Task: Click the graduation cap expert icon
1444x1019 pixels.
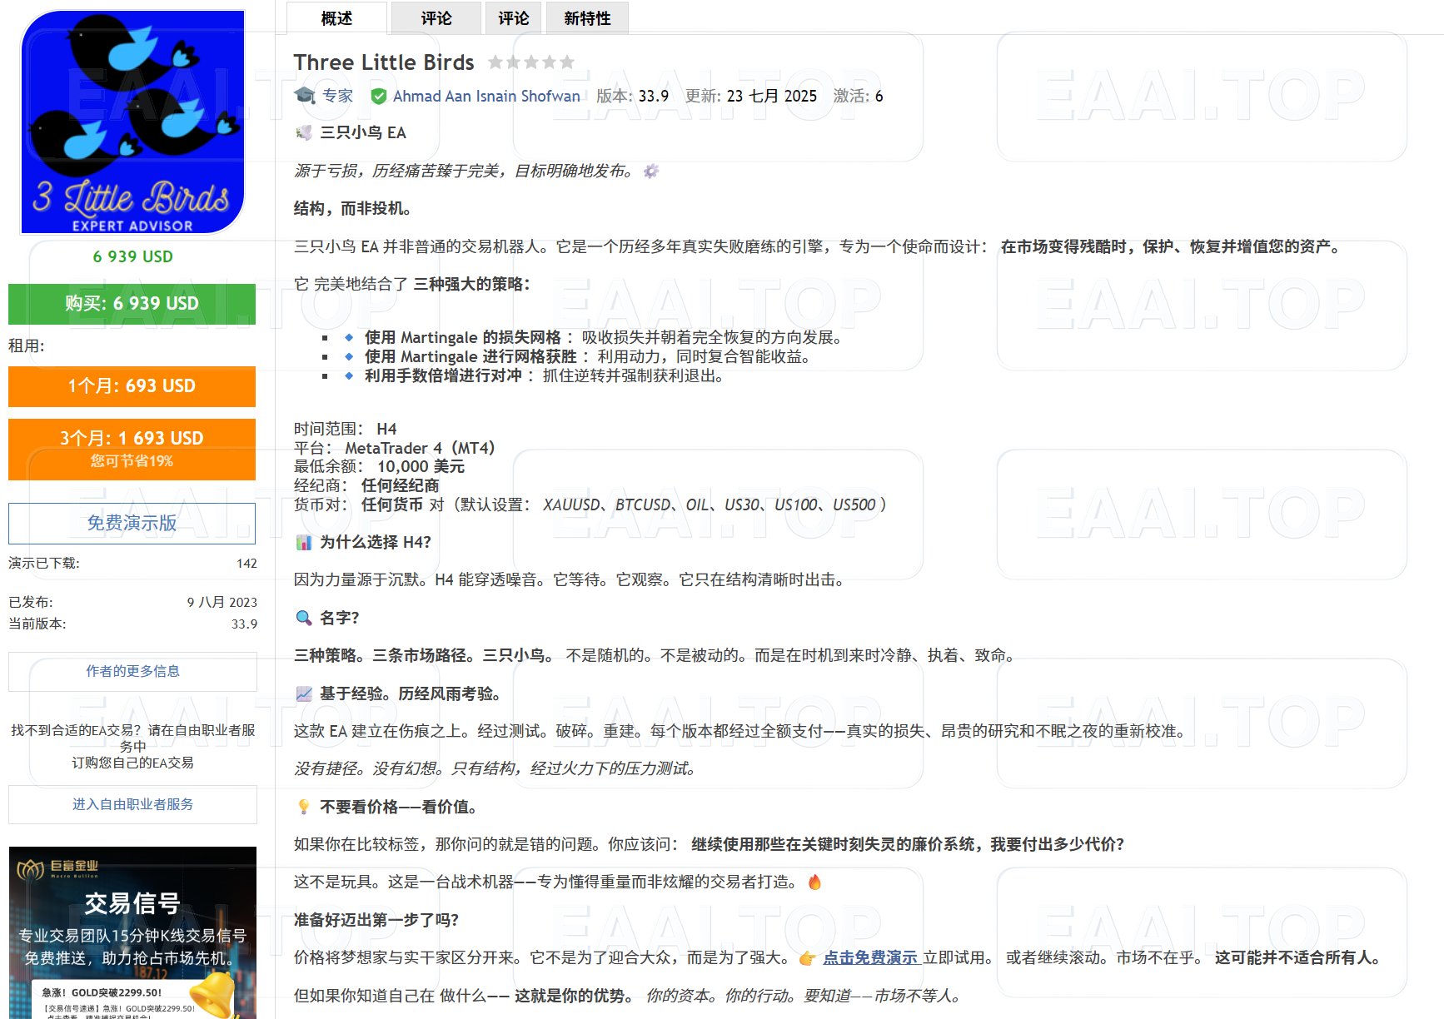Action: [305, 95]
